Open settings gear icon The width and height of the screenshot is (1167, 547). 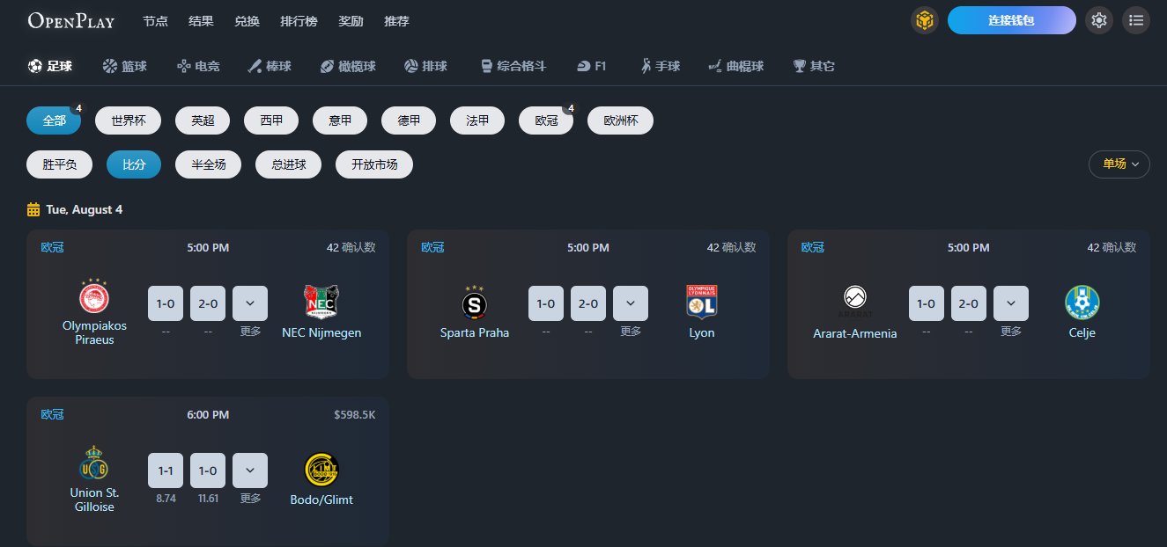[x=1097, y=20]
